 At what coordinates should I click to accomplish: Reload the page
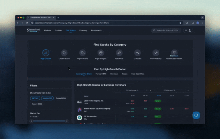tap(27, 23)
